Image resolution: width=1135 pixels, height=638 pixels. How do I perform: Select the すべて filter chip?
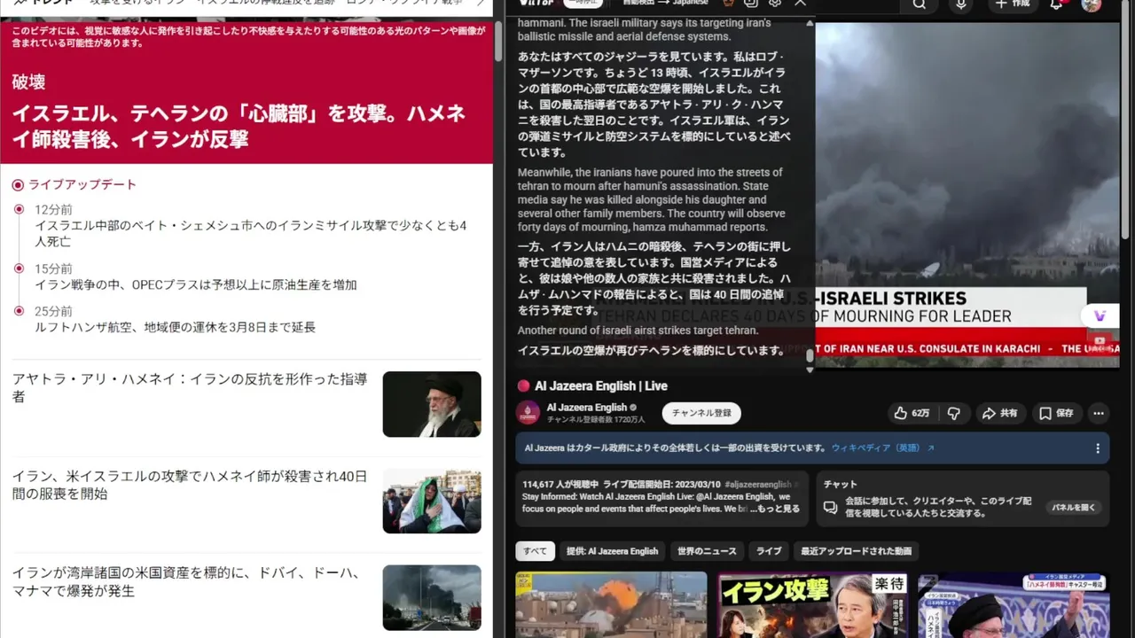(535, 551)
